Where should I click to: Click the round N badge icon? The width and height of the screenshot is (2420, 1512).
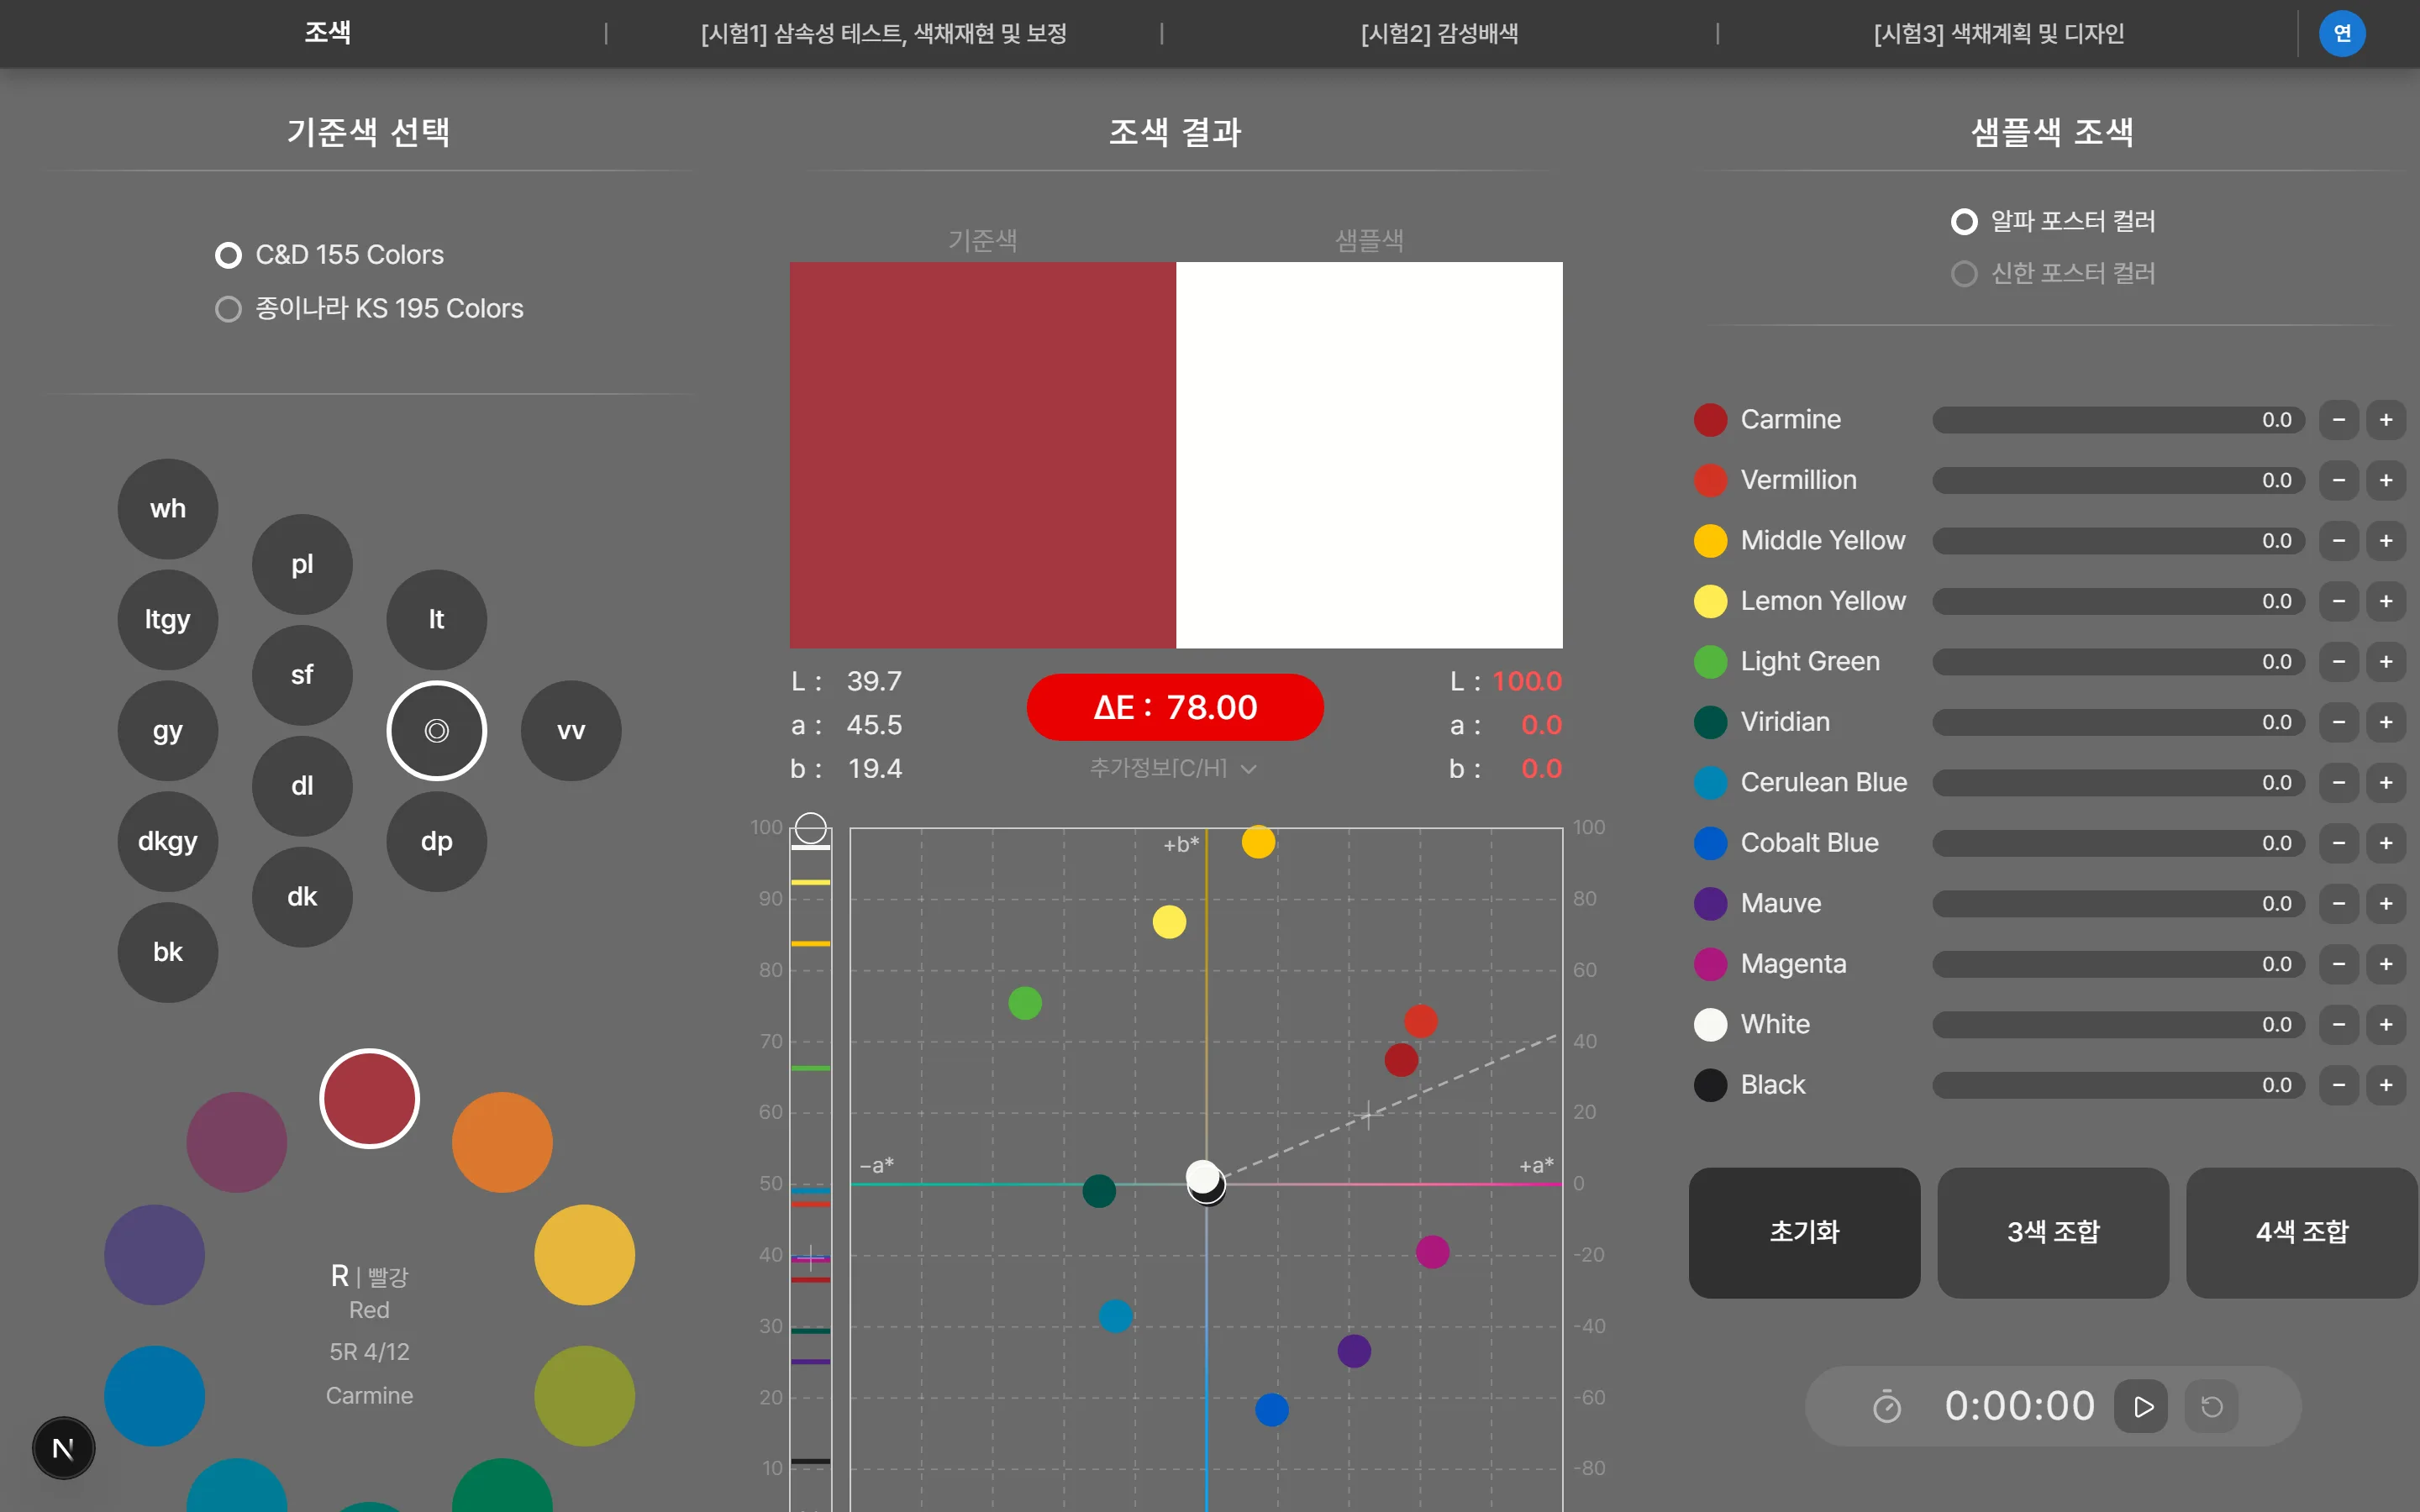click(x=64, y=1448)
